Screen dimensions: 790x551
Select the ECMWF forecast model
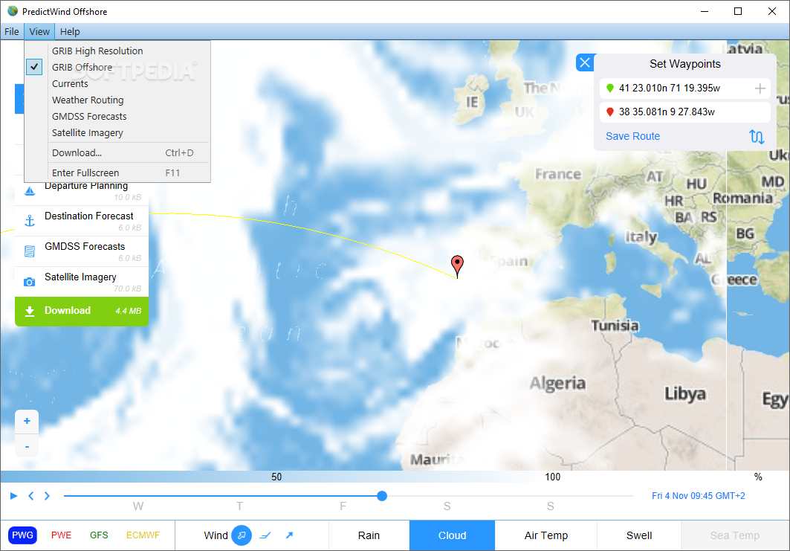pyautogui.click(x=143, y=535)
